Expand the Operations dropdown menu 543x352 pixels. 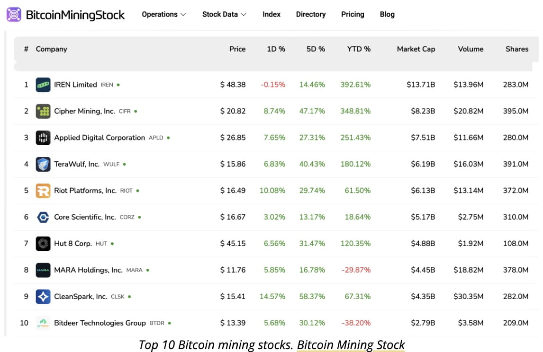click(164, 14)
